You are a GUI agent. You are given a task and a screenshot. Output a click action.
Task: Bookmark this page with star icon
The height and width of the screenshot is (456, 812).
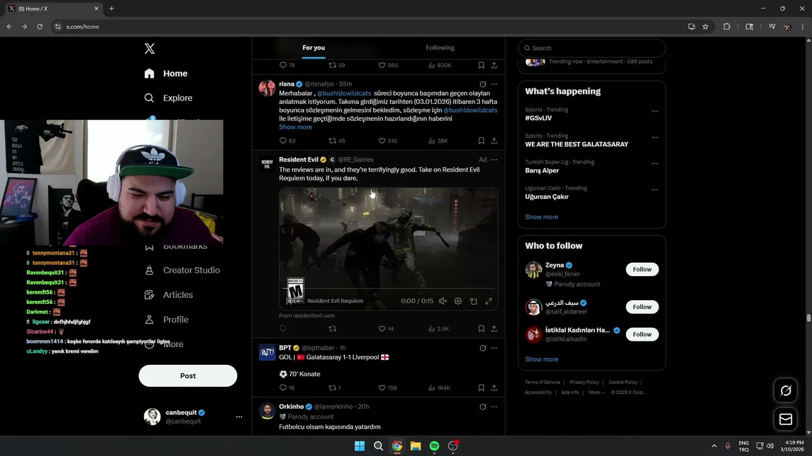(x=705, y=27)
